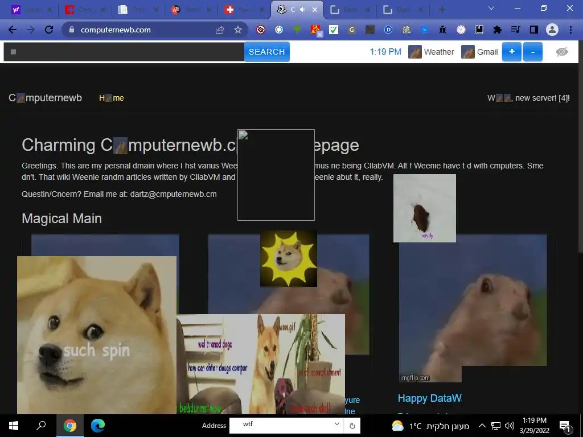583x437 pixels.
Task: Click the green tree extension icon
Action: point(297,30)
